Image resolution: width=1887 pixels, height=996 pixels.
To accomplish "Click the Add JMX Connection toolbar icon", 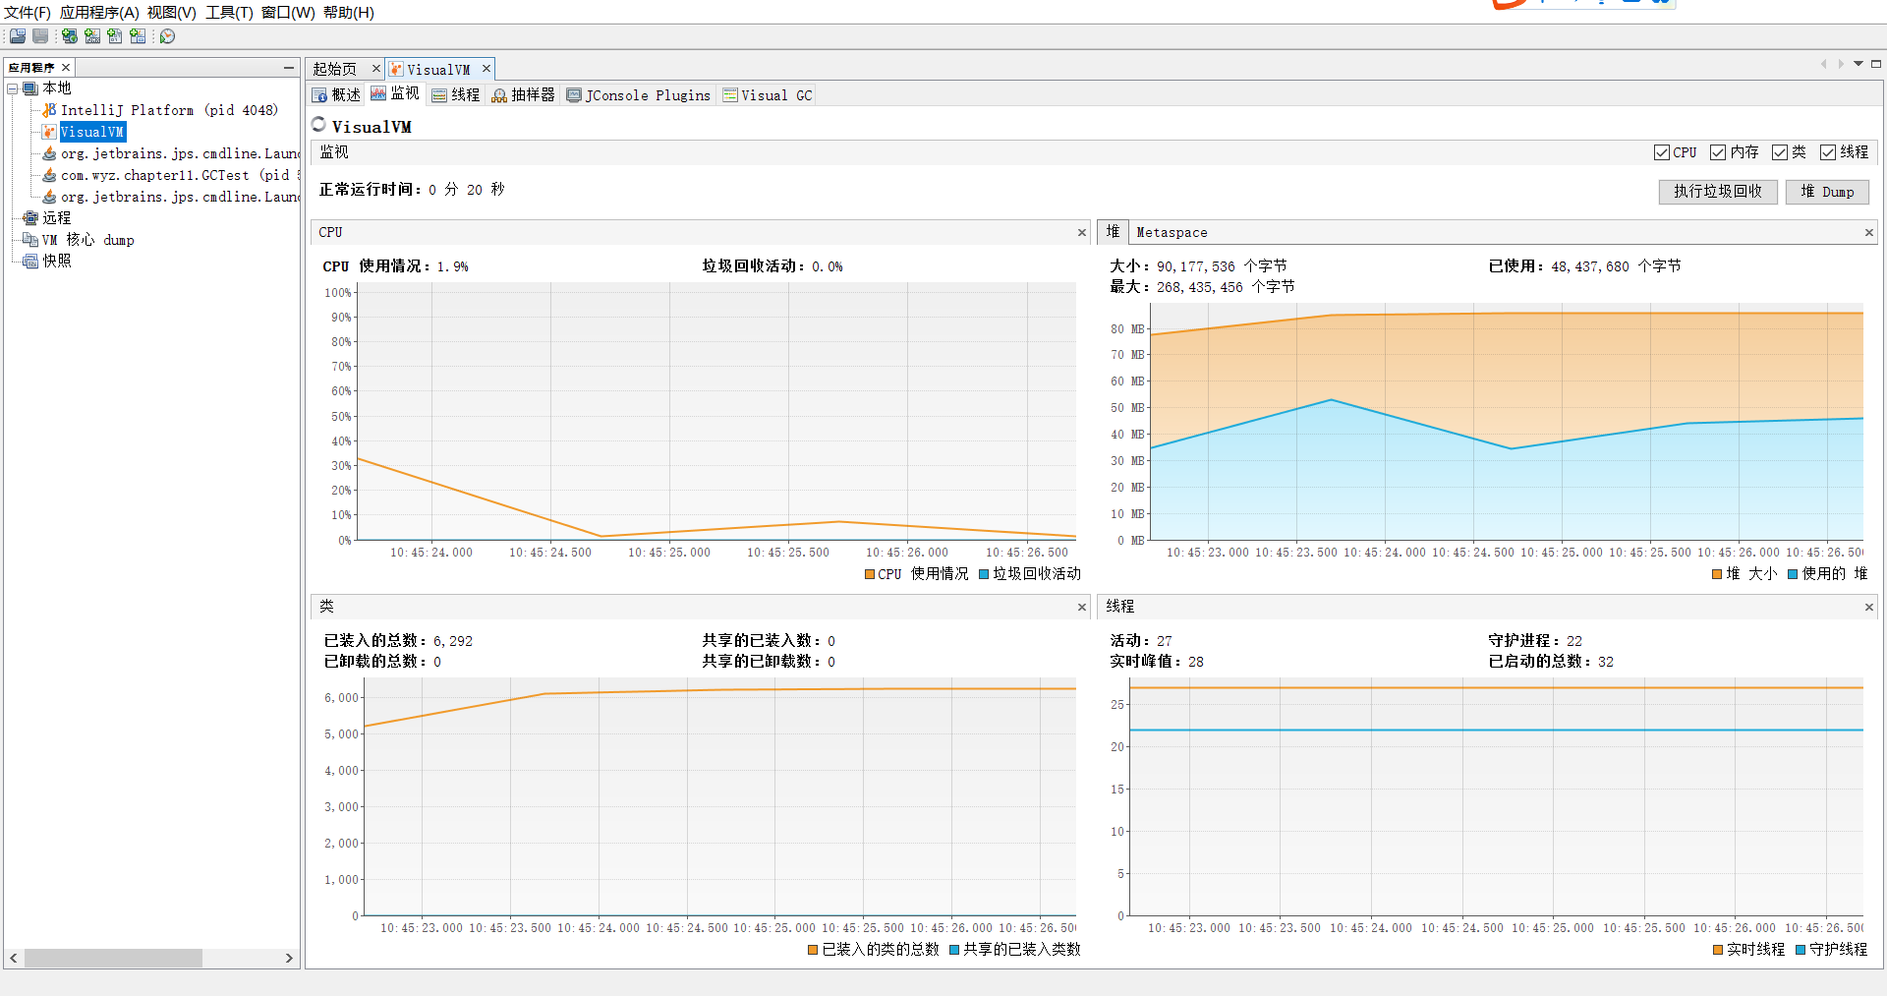I will (92, 36).
